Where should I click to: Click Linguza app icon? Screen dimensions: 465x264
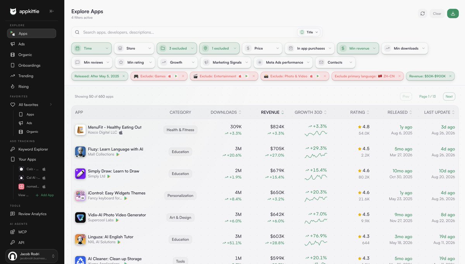point(80,239)
